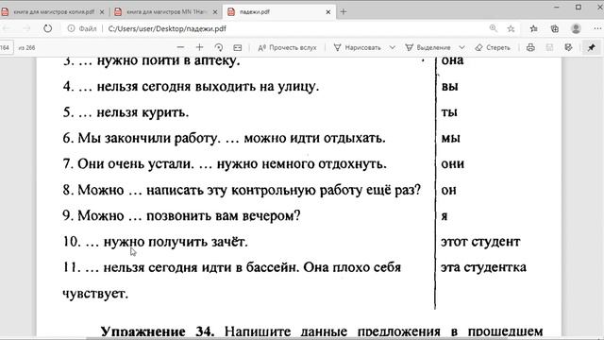Click the pronoun 'ты' in the right column
The height and width of the screenshot is (340, 604).
[449, 112]
